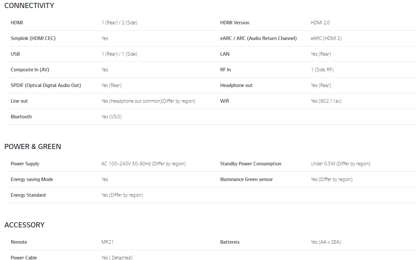Image resolution: width=419 pixels, height=260 pixels.
Task: Click the LAN row label
Action: [225, 54]
